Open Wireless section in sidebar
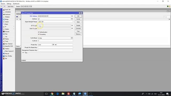Screen dimensions: 171x96 tap(7, 17)
